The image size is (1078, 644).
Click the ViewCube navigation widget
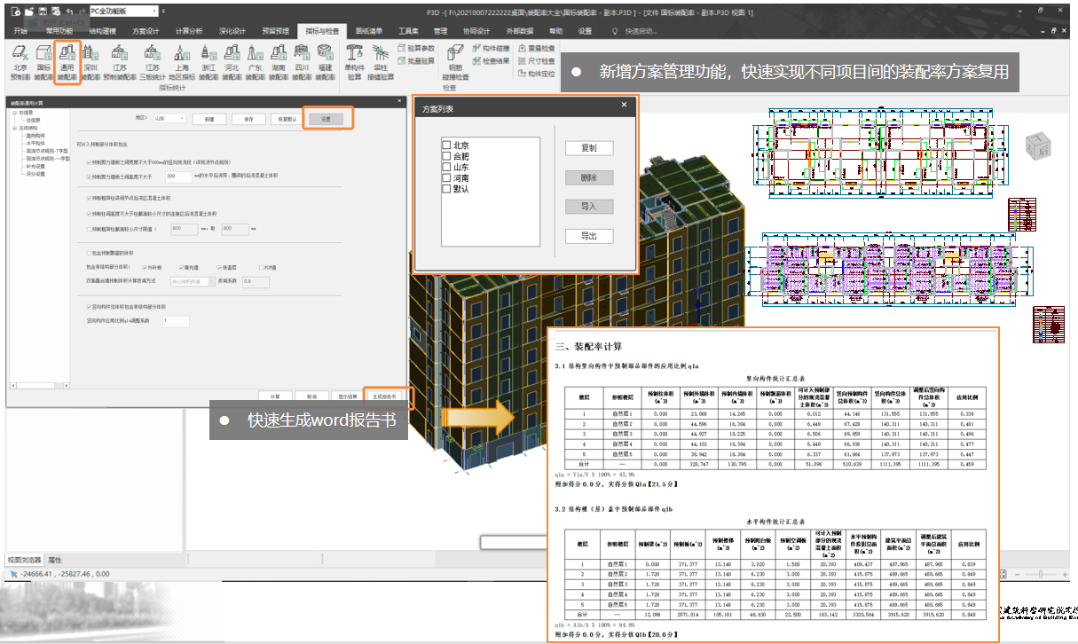(x=1036, y=146)
